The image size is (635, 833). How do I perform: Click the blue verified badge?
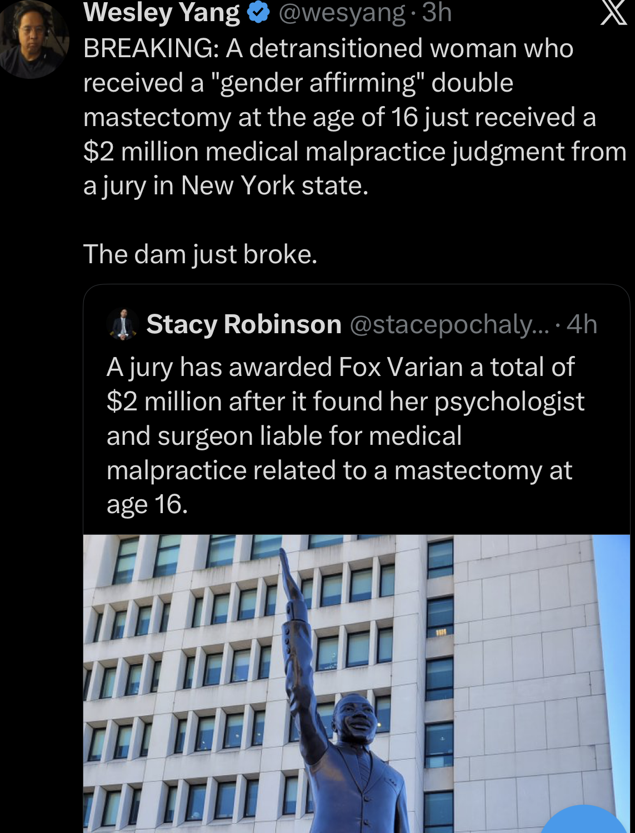click(x=258, y=12)
